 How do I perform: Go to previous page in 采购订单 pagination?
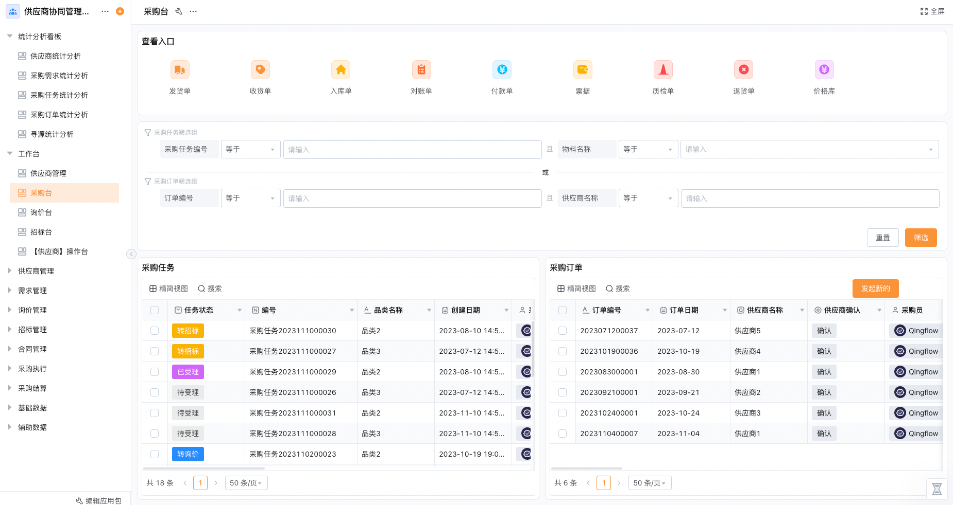click(588, 483)
